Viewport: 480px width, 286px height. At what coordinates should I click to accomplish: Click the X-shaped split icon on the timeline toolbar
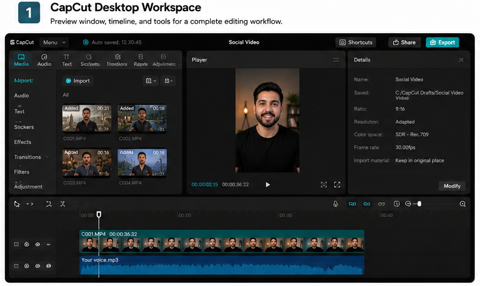62,204
